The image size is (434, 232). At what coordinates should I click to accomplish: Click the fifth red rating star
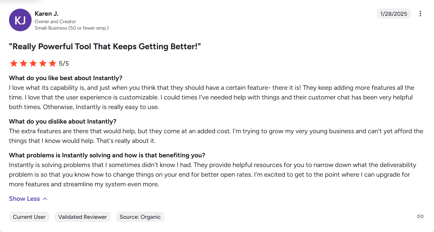pyautogui.click(x=52, y=63)
